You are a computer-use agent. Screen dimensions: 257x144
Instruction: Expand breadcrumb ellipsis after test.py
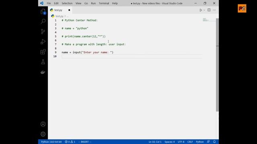(67, 16)
